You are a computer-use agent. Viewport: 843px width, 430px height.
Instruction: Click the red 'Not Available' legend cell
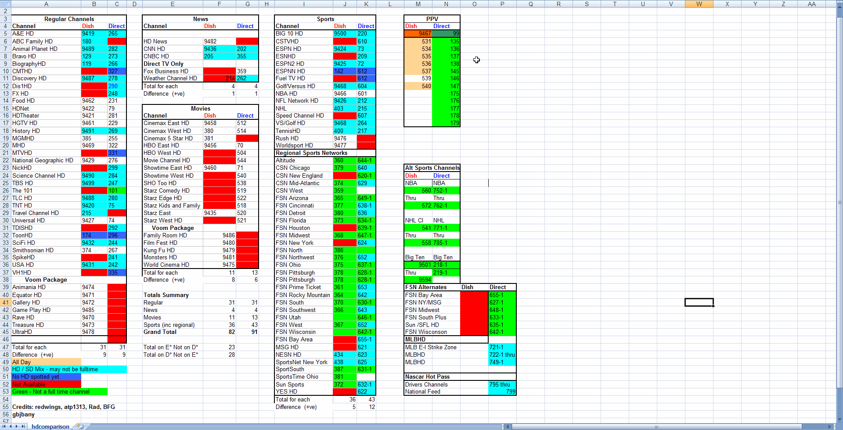46,384
